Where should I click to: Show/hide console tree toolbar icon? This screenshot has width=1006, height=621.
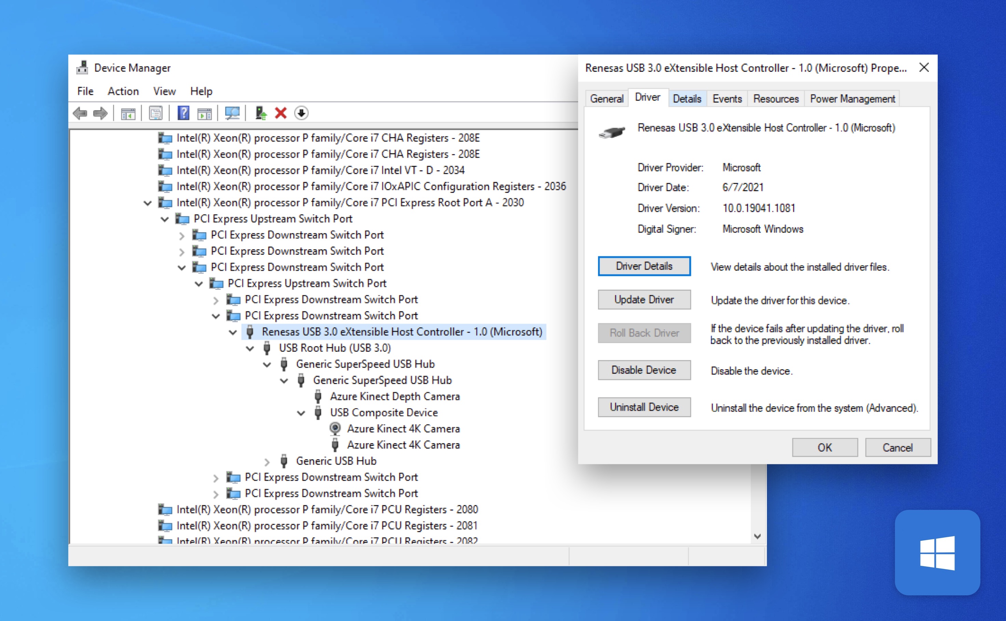tap(128, 113)
